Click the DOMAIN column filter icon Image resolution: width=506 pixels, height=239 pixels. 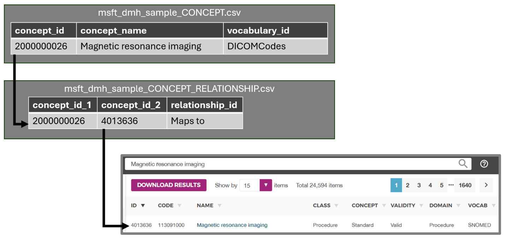pos(458,205)
